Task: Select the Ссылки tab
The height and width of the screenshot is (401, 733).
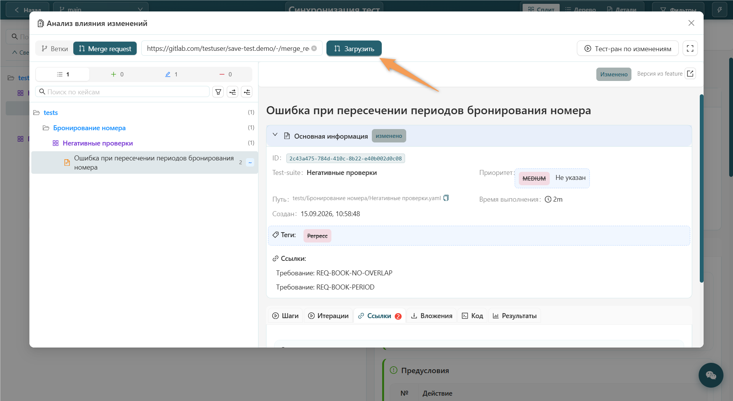Action: click(380, 316)
